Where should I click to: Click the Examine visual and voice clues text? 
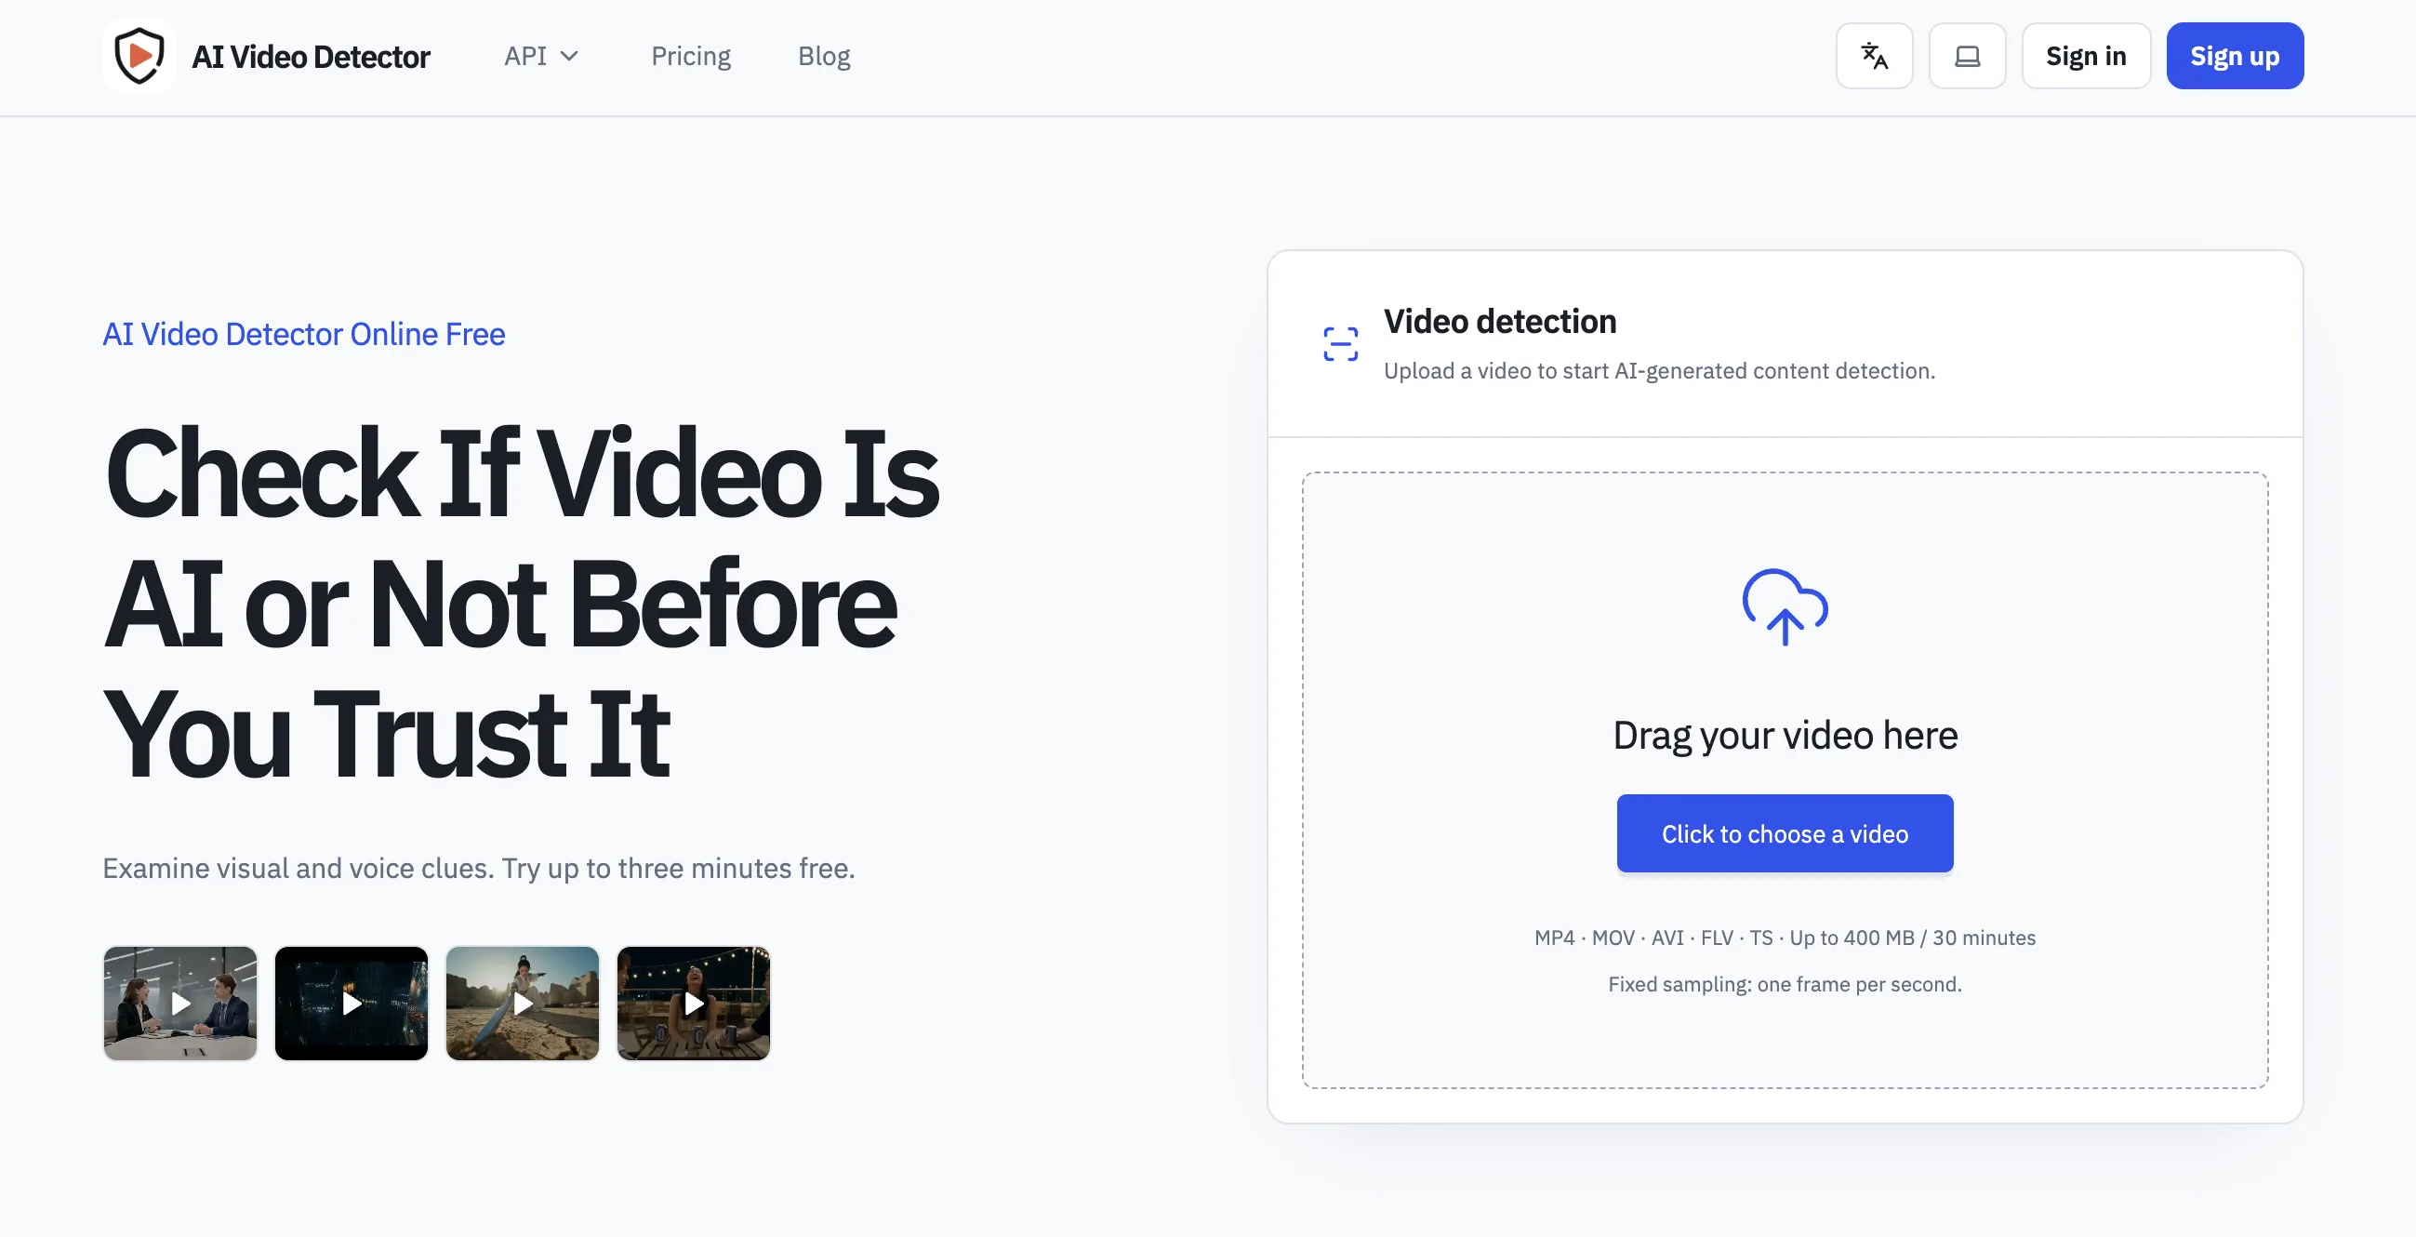[478, 869]
